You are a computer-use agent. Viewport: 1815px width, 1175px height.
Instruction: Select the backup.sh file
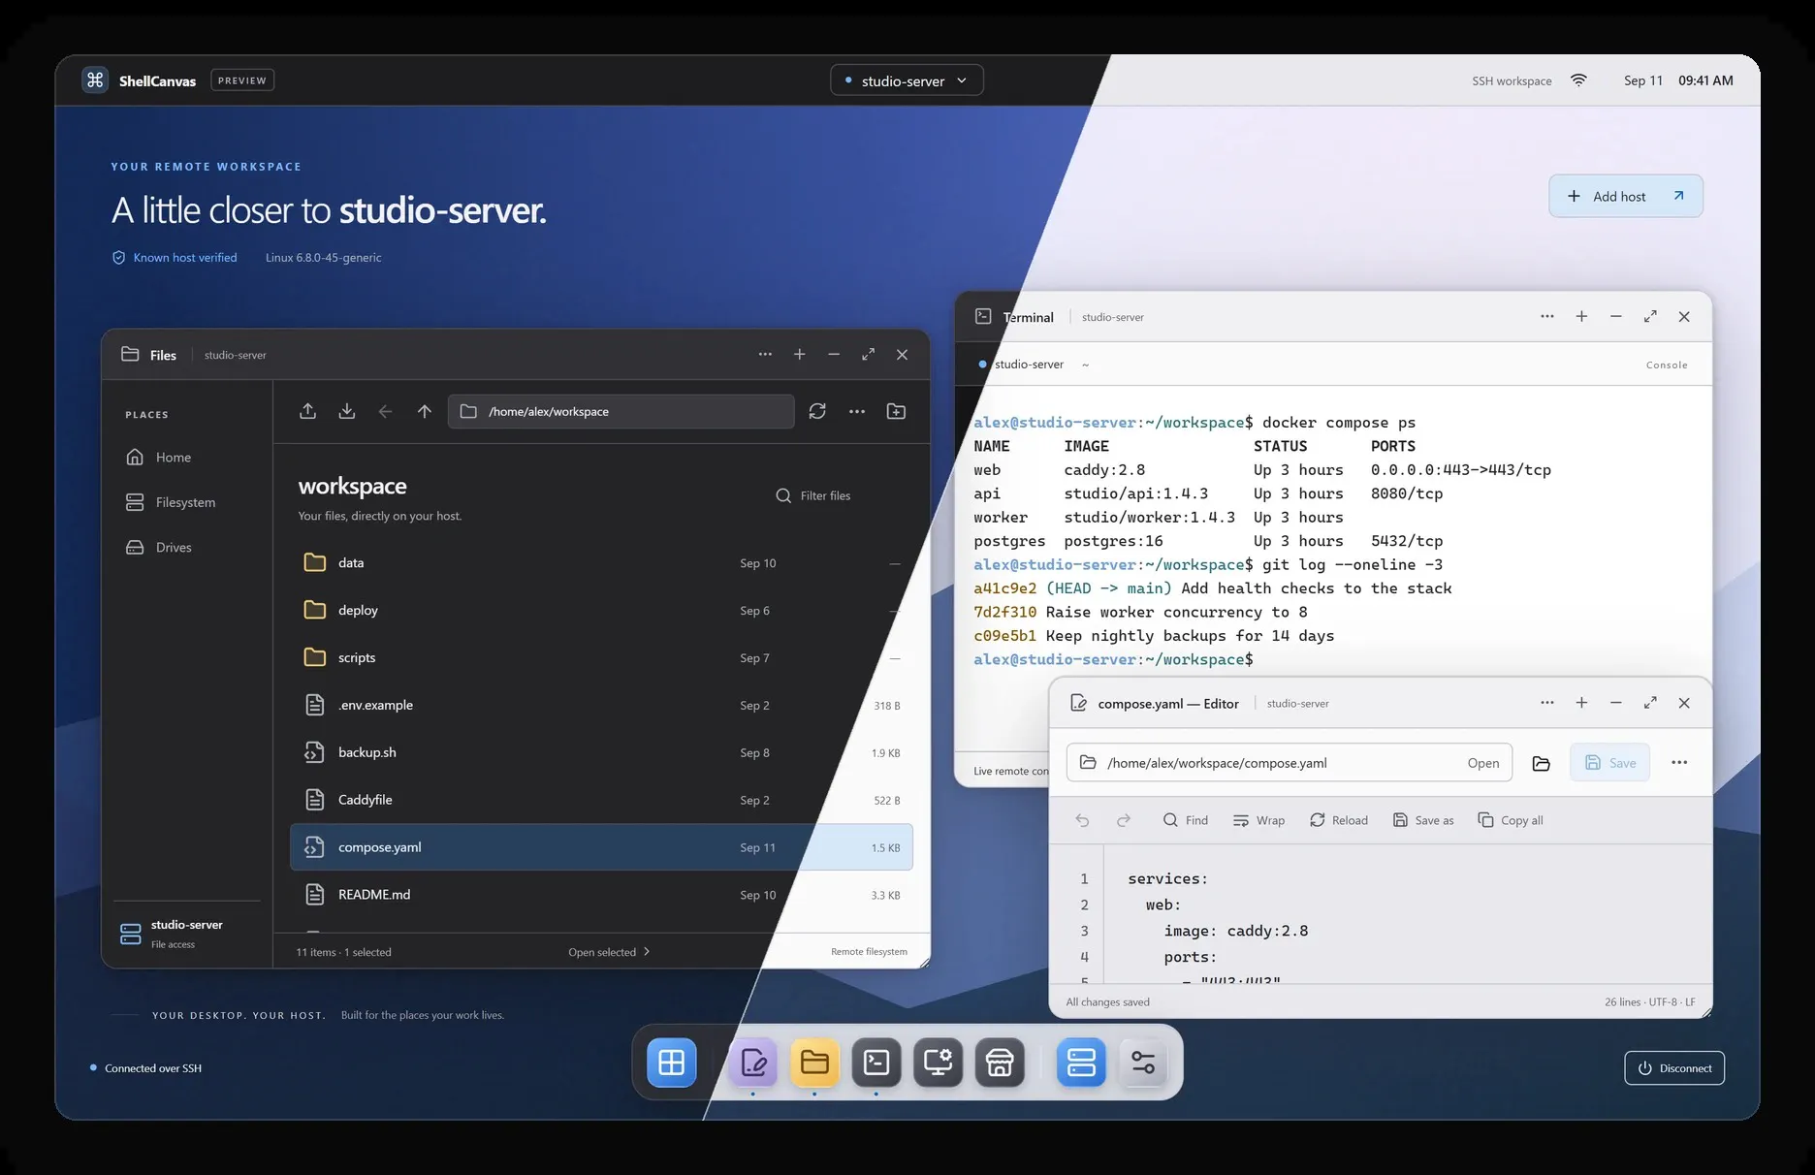click(x=601, y=752)
